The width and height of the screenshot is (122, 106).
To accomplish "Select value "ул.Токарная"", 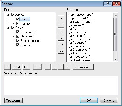I will tap(77, 53).
